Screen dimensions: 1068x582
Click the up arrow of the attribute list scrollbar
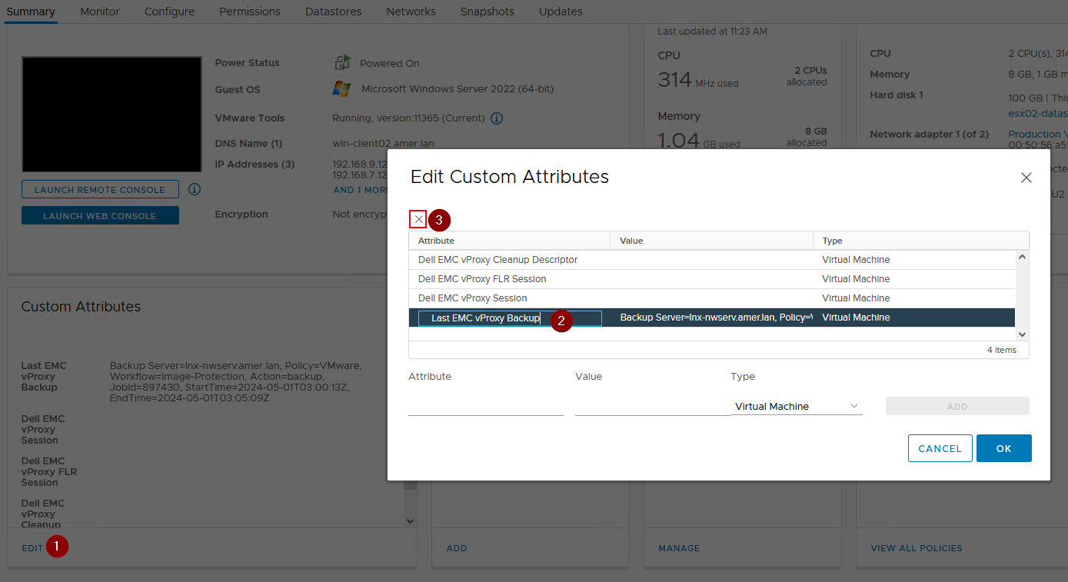pyautogui.click(x=1022, y=255)
